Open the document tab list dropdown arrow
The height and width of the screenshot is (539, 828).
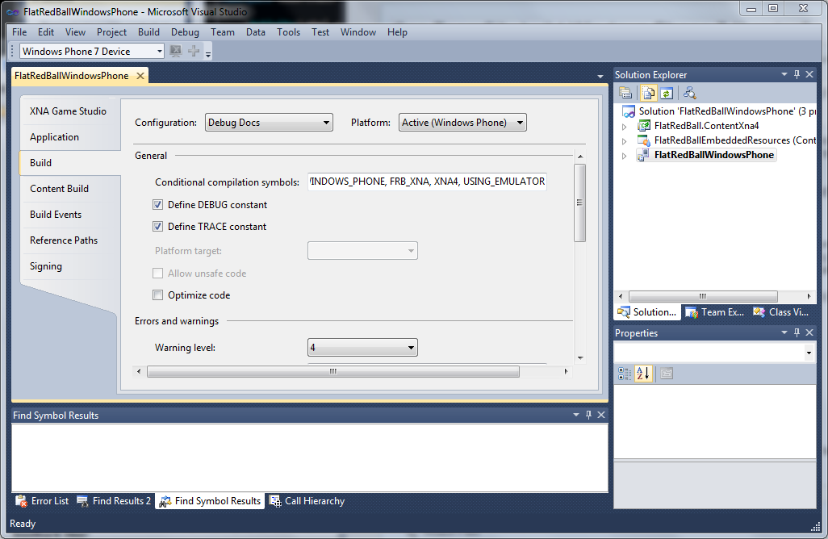[x=600, y=77]
